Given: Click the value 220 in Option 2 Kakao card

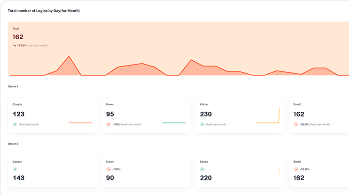Looking at the screenshot, I should (206, 178).
